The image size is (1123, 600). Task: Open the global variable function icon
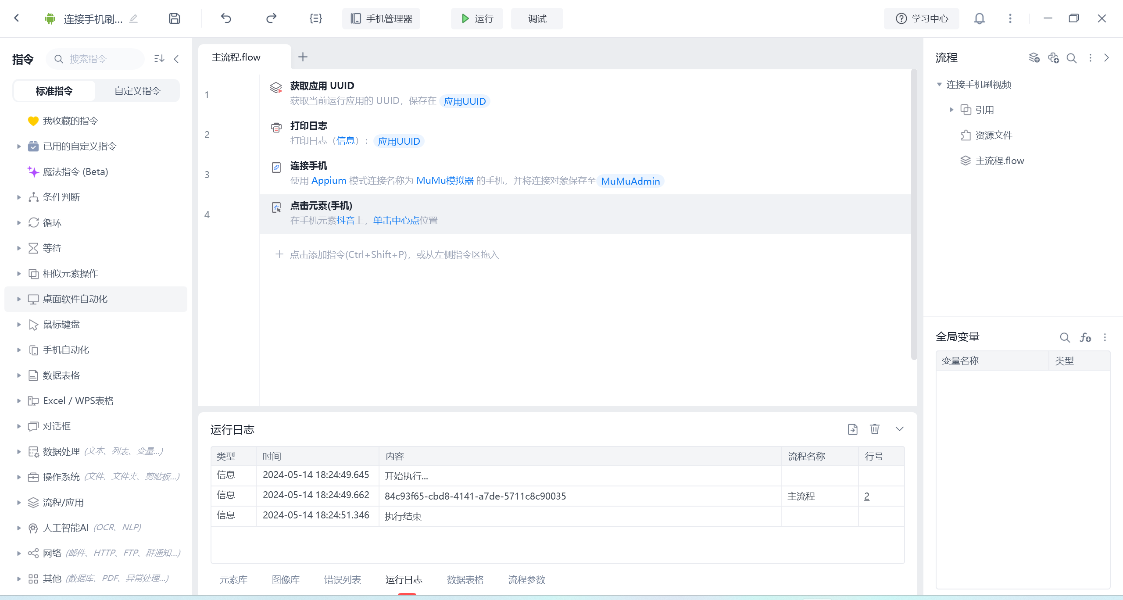click(1085, 337)
